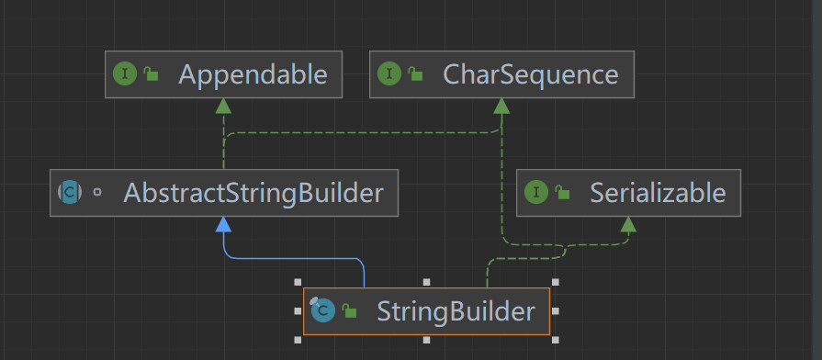Click the package-private dot icon on AbstractStringBuilder
Image resolution: width=822 pixels, height=360 pixels.
point(97,192)
